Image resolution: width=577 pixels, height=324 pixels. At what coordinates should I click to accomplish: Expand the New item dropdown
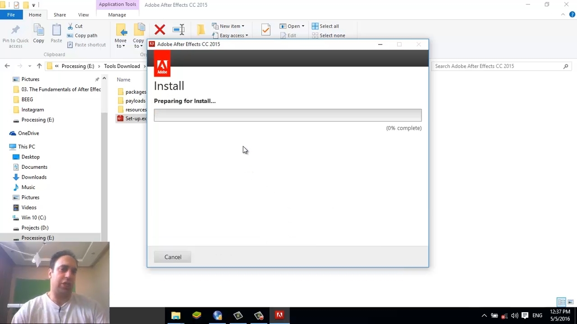click(x=229, y=26)
